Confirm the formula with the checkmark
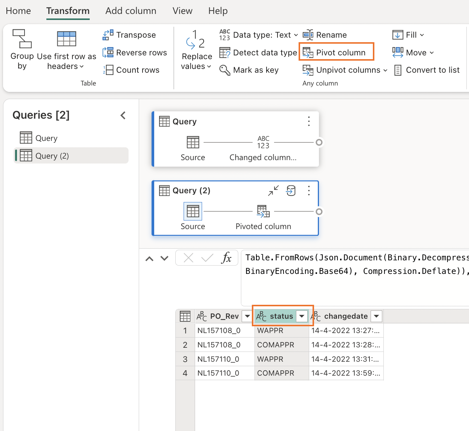Screen dimensions: 469x431 coord(207,258)
